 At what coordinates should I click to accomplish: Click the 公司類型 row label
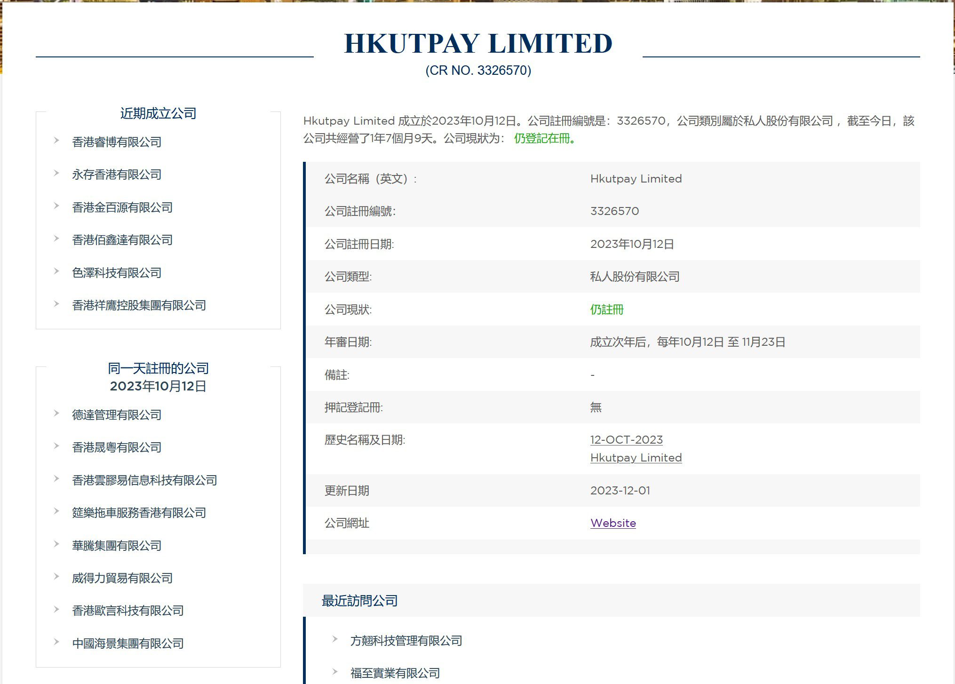(x=348, y=277)
